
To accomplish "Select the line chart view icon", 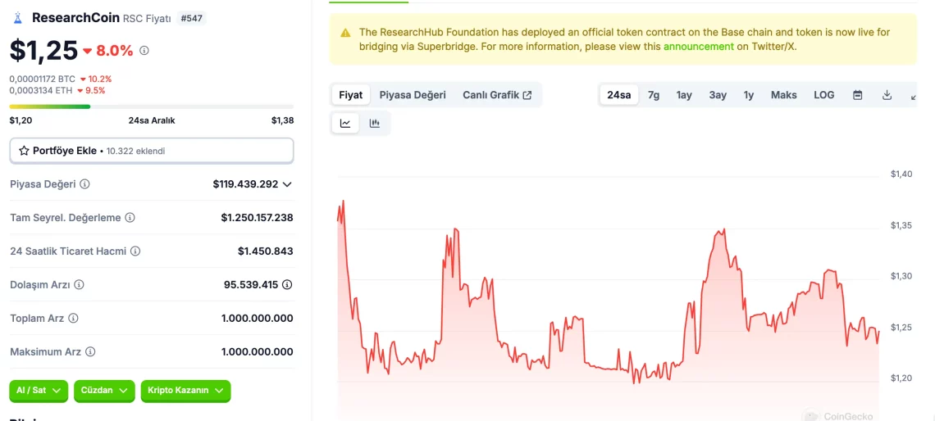I will click(x=345, y=124).
